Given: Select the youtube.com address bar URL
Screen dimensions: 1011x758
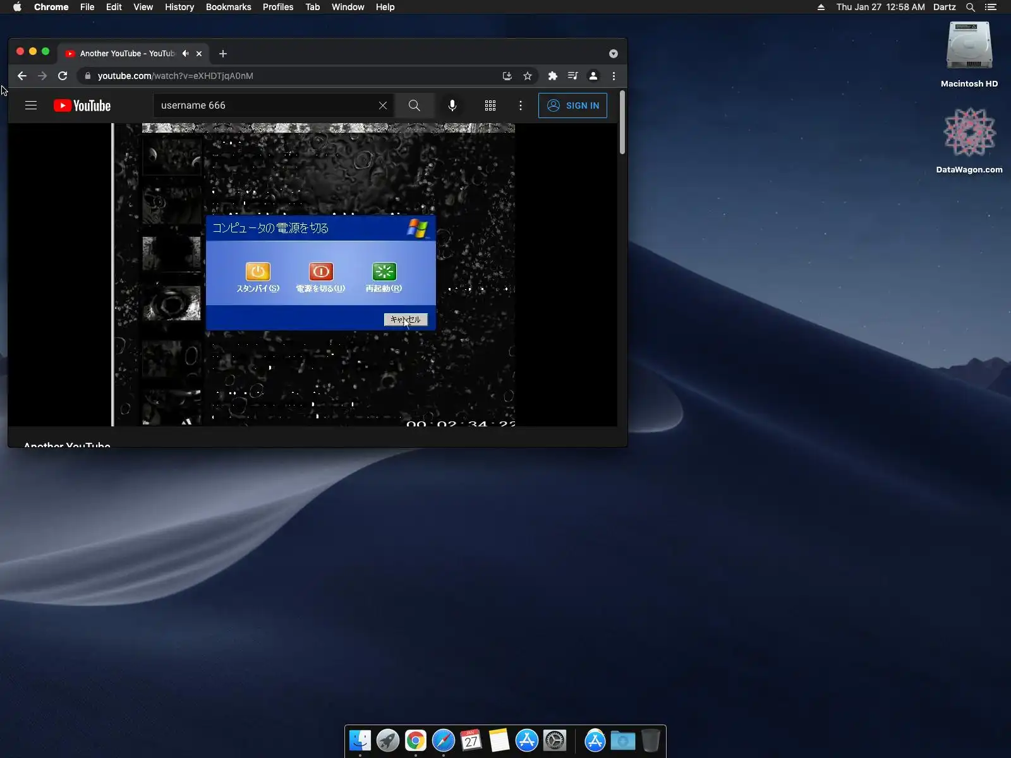Looking at the screenshot, I should pyautogui.click(x=176, y=76).
